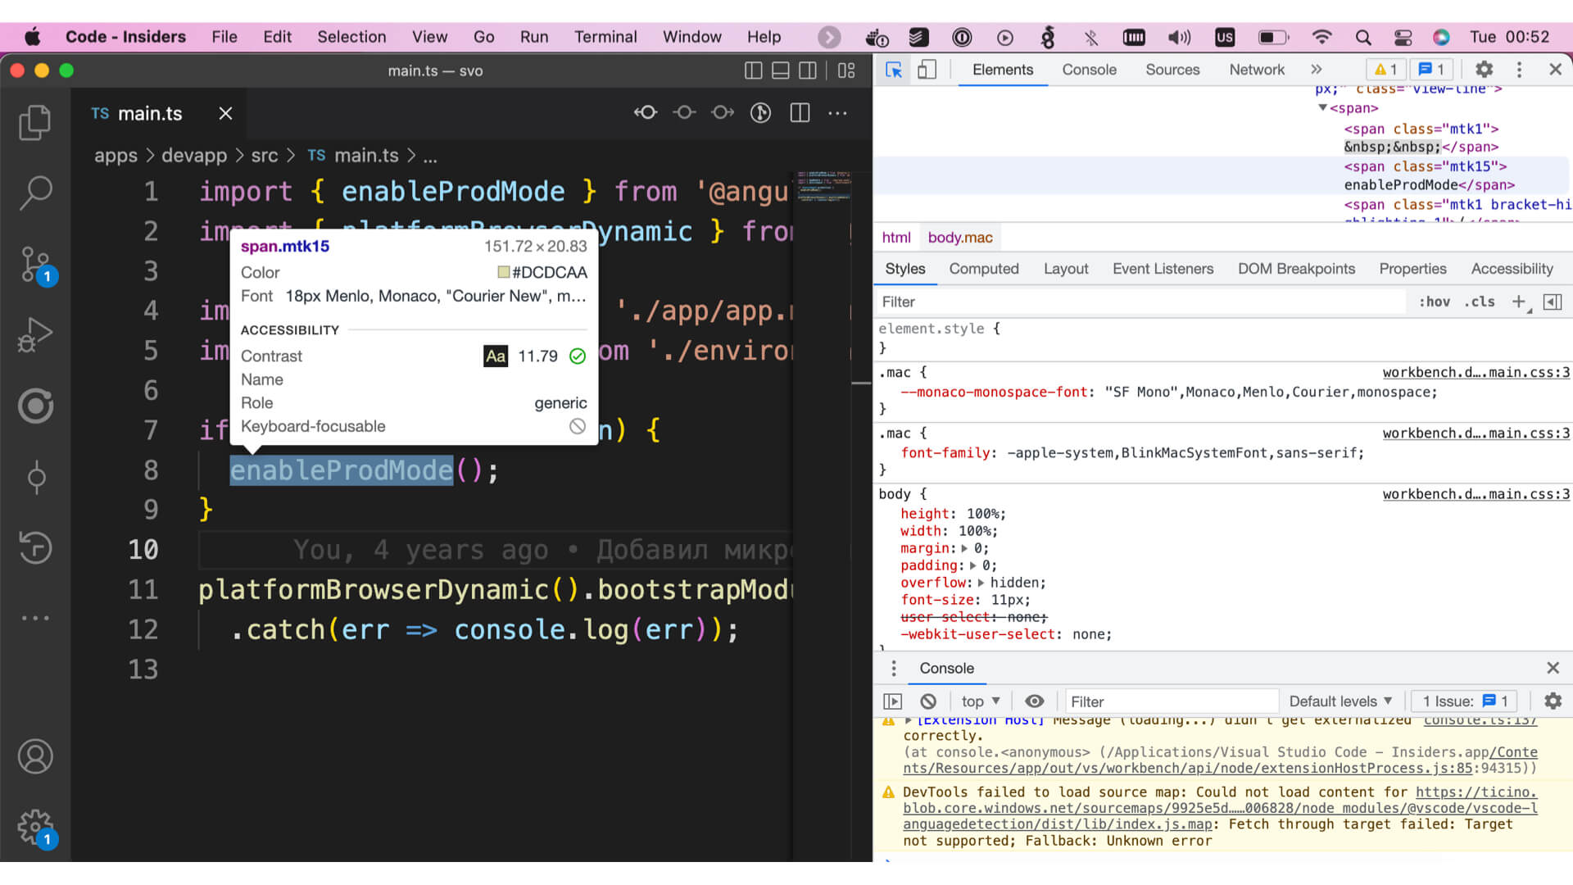Open the Explorer view in activity bar
1573x885 pixels.
click(35, 123)
